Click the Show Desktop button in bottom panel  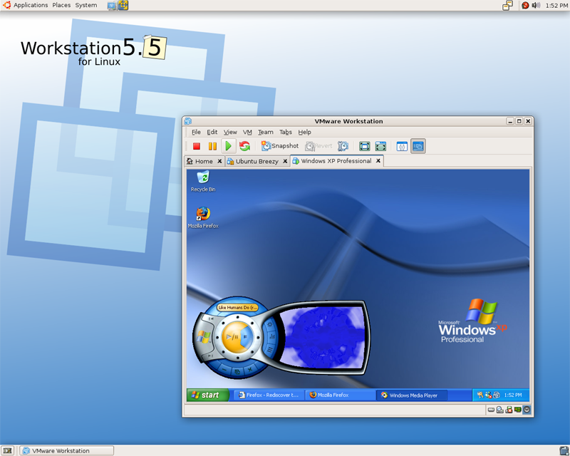(7, 450)
